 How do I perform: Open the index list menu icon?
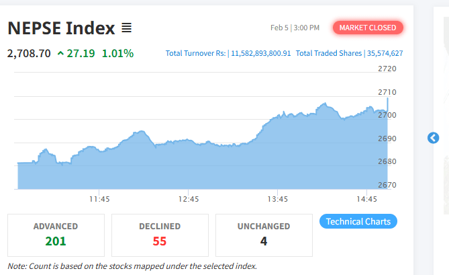click(x=127, y=28)
